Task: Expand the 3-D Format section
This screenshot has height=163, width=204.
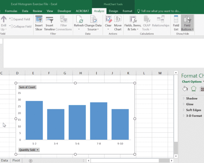Action: click(194, 116)
